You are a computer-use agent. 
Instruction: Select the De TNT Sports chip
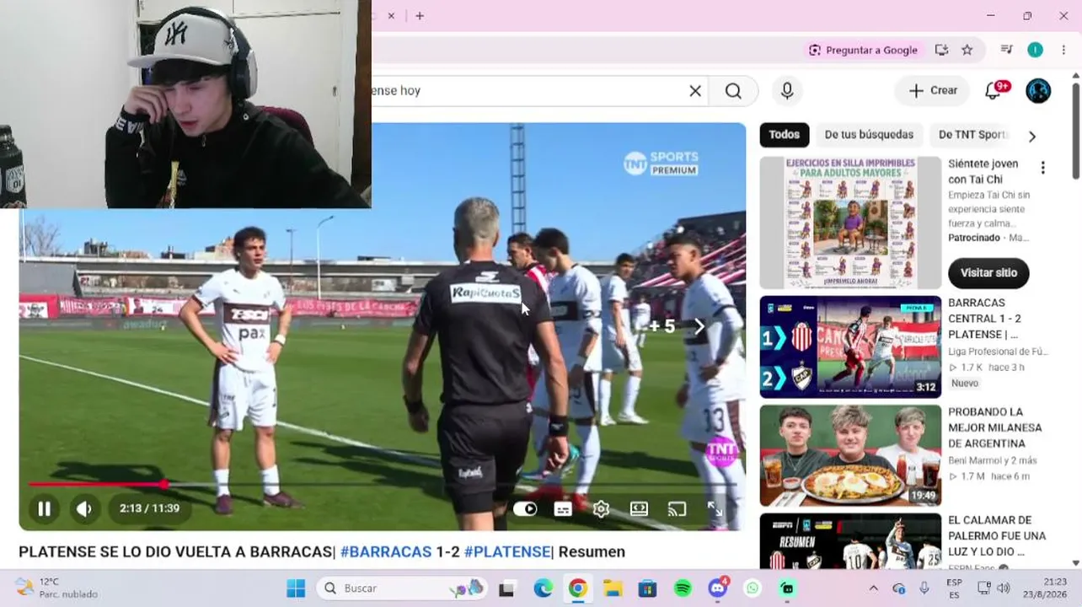pyautogui.click(x=971, y=135)
